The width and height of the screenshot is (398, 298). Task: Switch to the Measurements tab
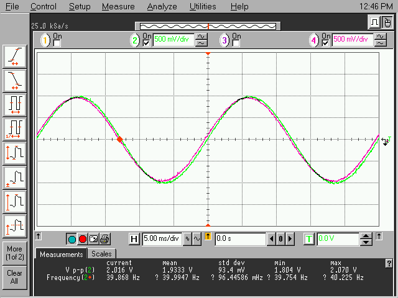62,254
